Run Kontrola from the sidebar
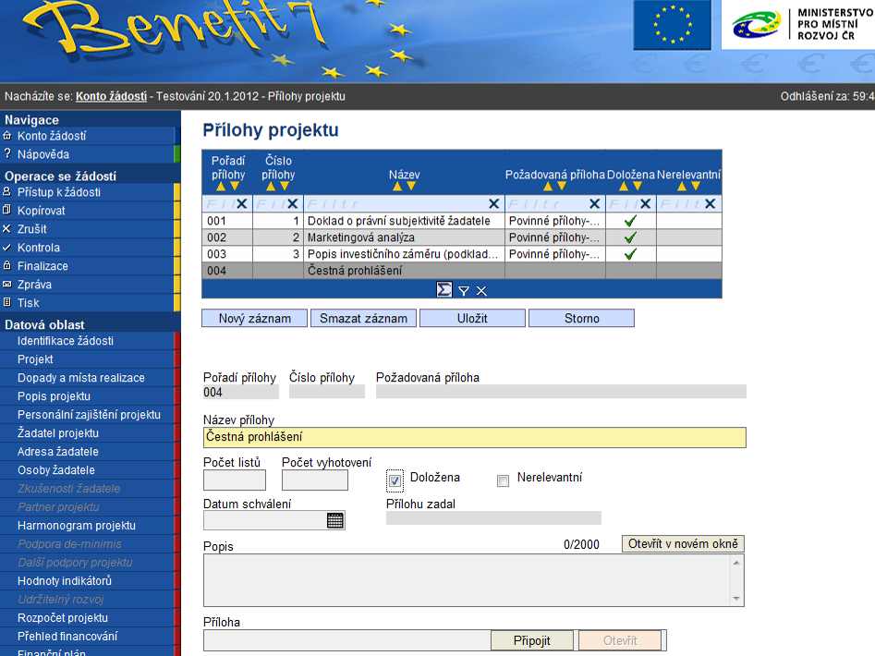 tap(39, 247)
